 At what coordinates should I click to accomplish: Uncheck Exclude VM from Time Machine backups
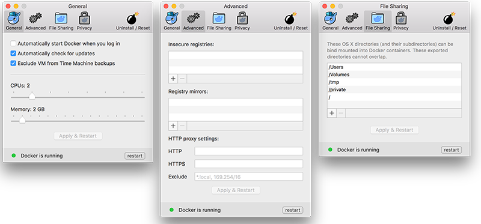[13, 64]
